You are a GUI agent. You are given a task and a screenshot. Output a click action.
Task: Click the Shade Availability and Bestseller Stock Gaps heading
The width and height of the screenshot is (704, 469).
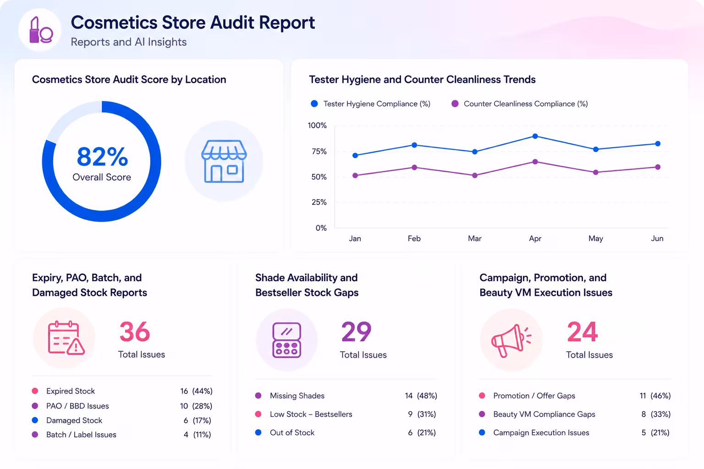[307, 285]
